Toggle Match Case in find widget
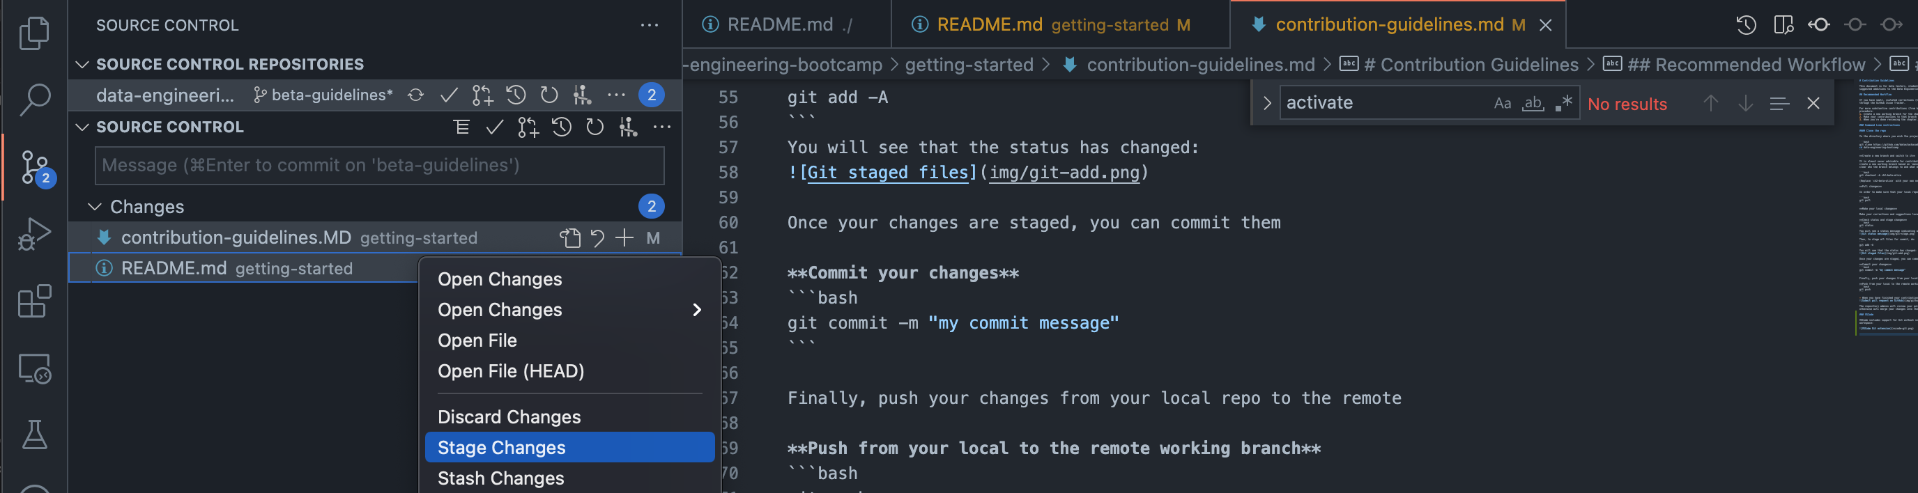Viewport: 1918px width, 493px height. tap(1502, 103)
